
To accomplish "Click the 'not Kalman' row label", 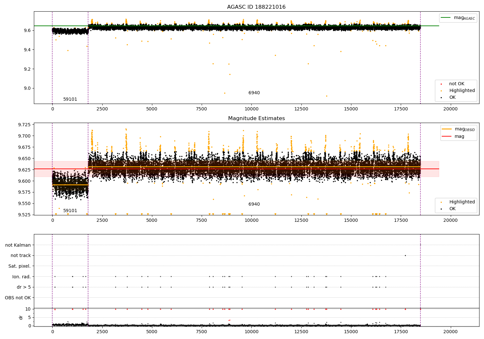I will (18, 245).
